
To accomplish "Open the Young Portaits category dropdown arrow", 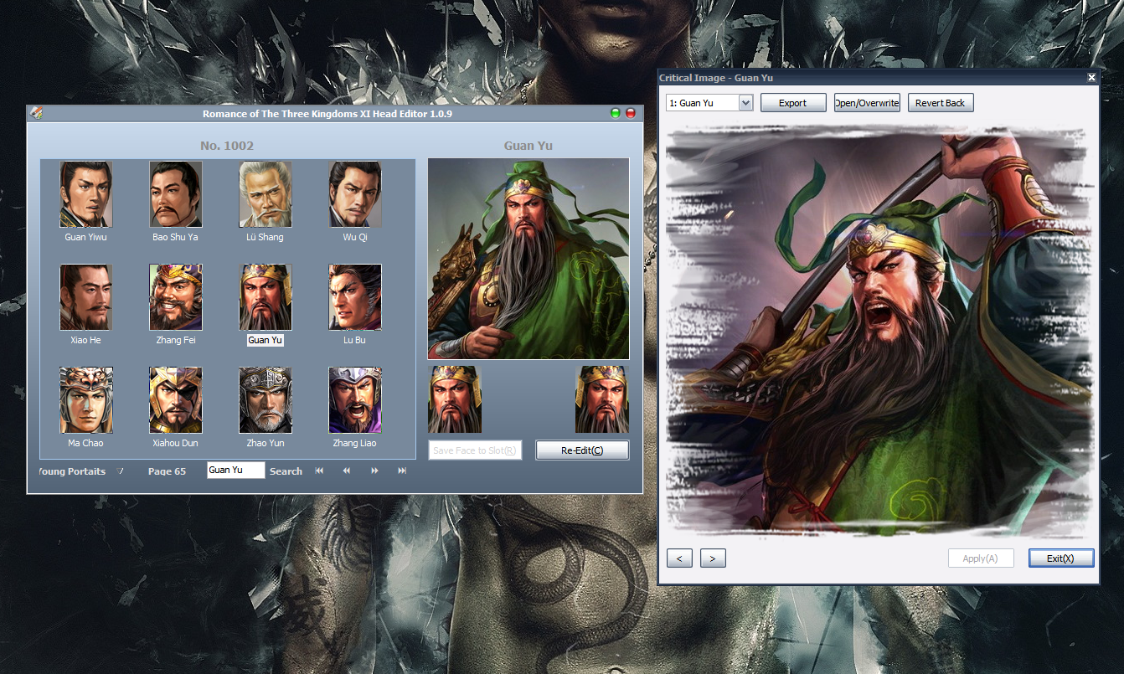I will tap(120, 471).
